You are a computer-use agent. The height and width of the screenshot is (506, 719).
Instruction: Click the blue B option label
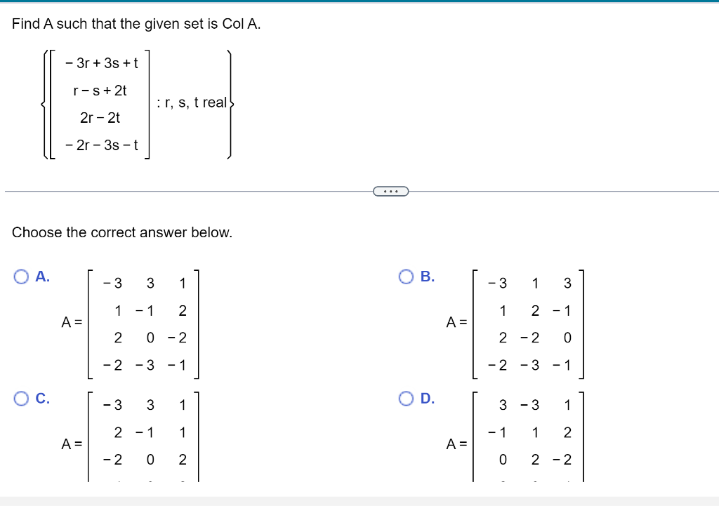click(428, 277)
